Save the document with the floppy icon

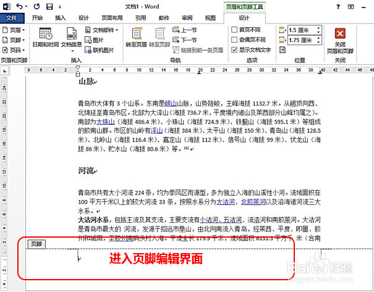tap(49, 6)
